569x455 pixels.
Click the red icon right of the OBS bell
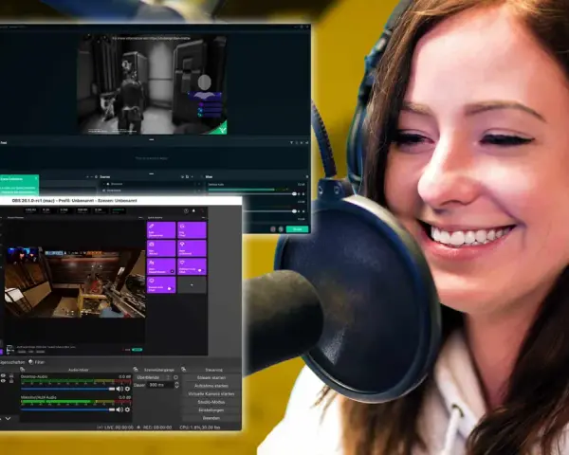coord(202,210)
